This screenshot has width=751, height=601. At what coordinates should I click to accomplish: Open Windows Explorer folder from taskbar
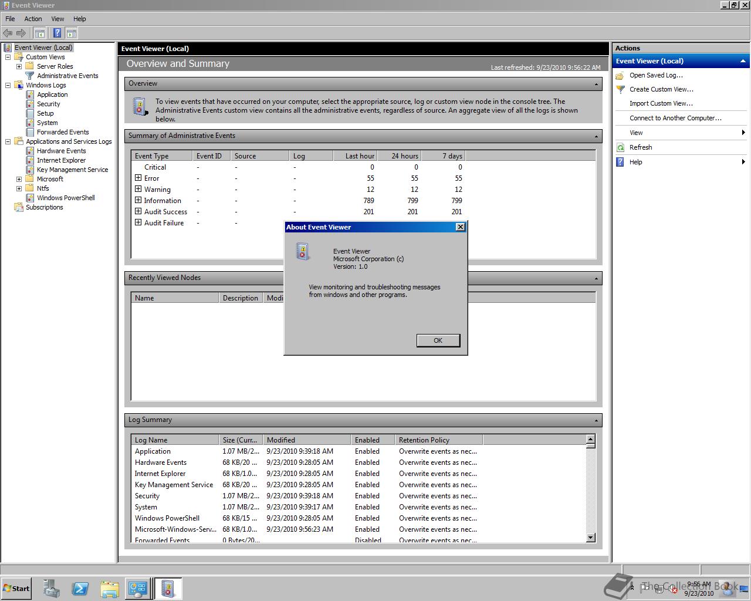(x=109, y=588)
